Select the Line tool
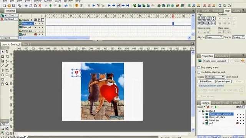 [3, 66]
